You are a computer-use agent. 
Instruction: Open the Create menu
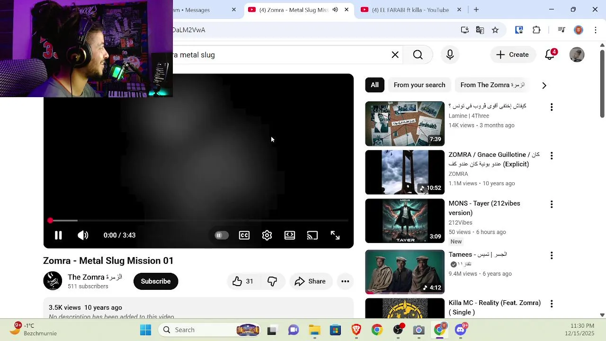coord(512,55)
